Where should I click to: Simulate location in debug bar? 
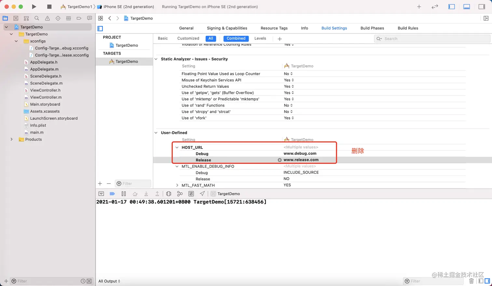click(x=202, y=194)
